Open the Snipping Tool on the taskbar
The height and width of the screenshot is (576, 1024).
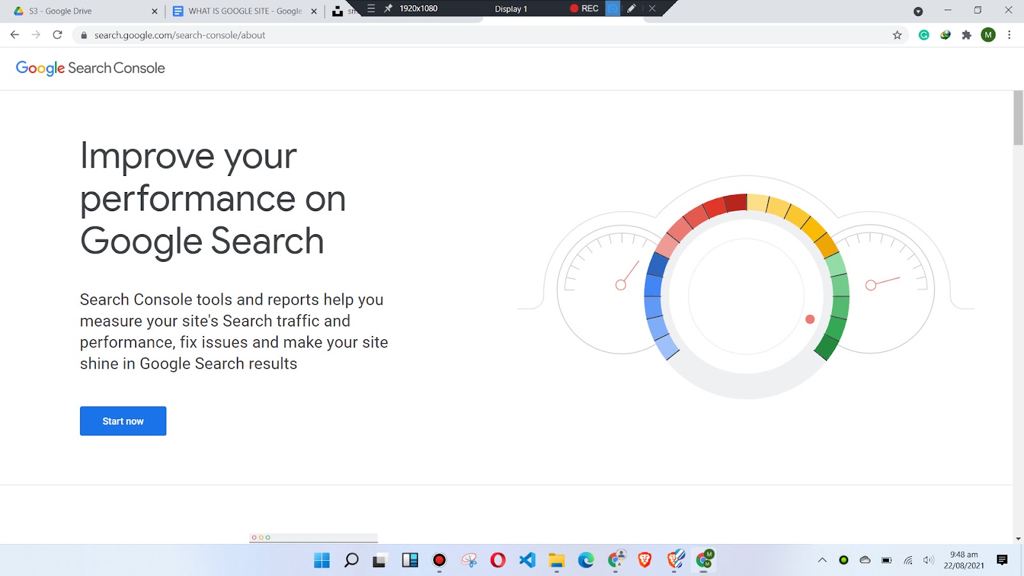click(x=469, y=561)
